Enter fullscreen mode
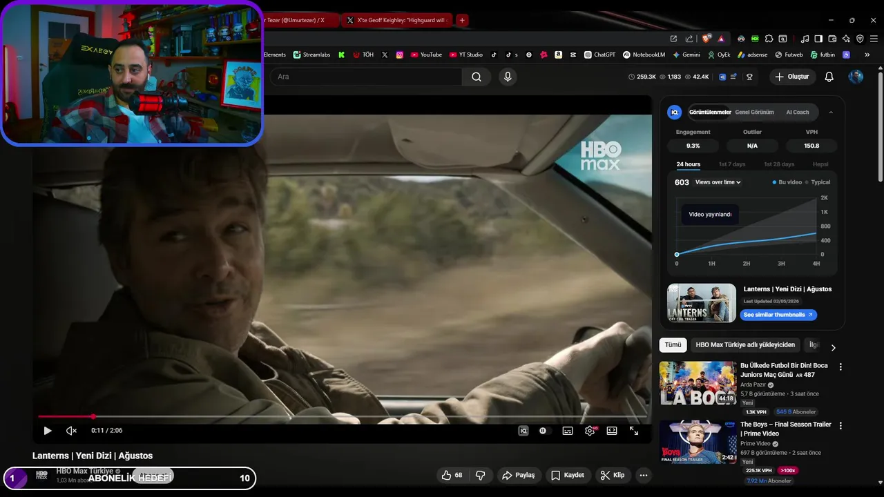The image size is (884, 497). tap(634, 431)
